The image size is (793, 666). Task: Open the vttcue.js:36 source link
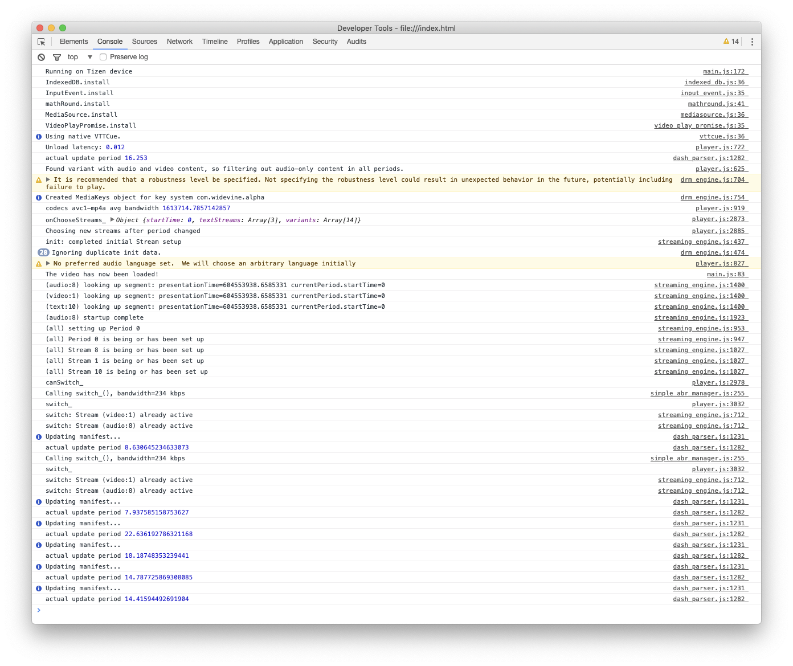click(x=723, y=137)
